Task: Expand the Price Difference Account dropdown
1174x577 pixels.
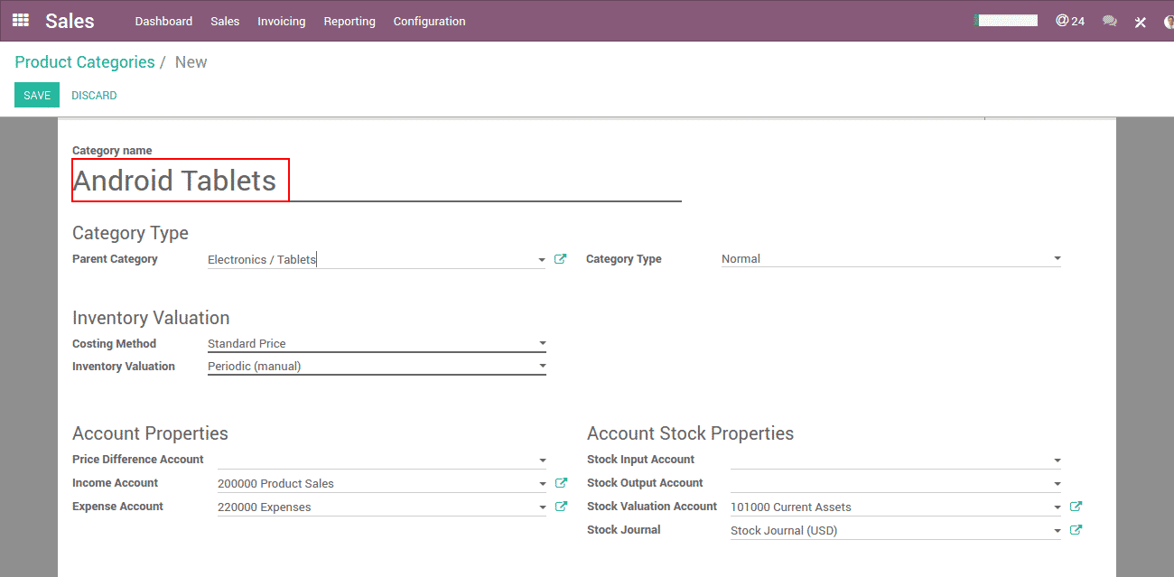Action: 542,461
